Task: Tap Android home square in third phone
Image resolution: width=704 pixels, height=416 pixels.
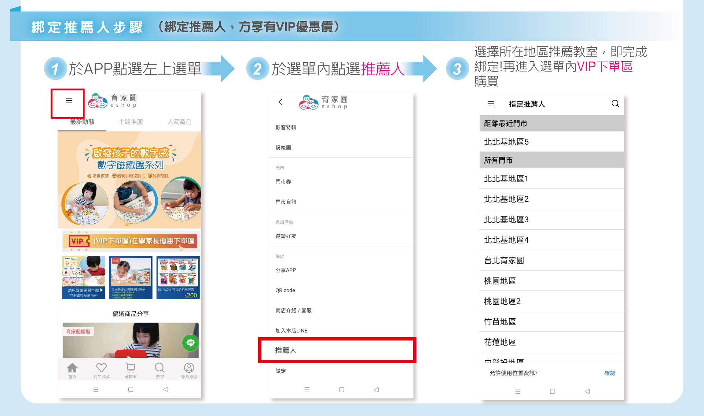Action: (552, 391)
